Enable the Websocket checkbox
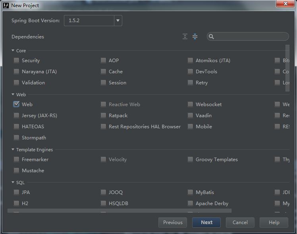The height and width of the screenshot is (234, 297). pyautogui.click(x=190, y=104)
